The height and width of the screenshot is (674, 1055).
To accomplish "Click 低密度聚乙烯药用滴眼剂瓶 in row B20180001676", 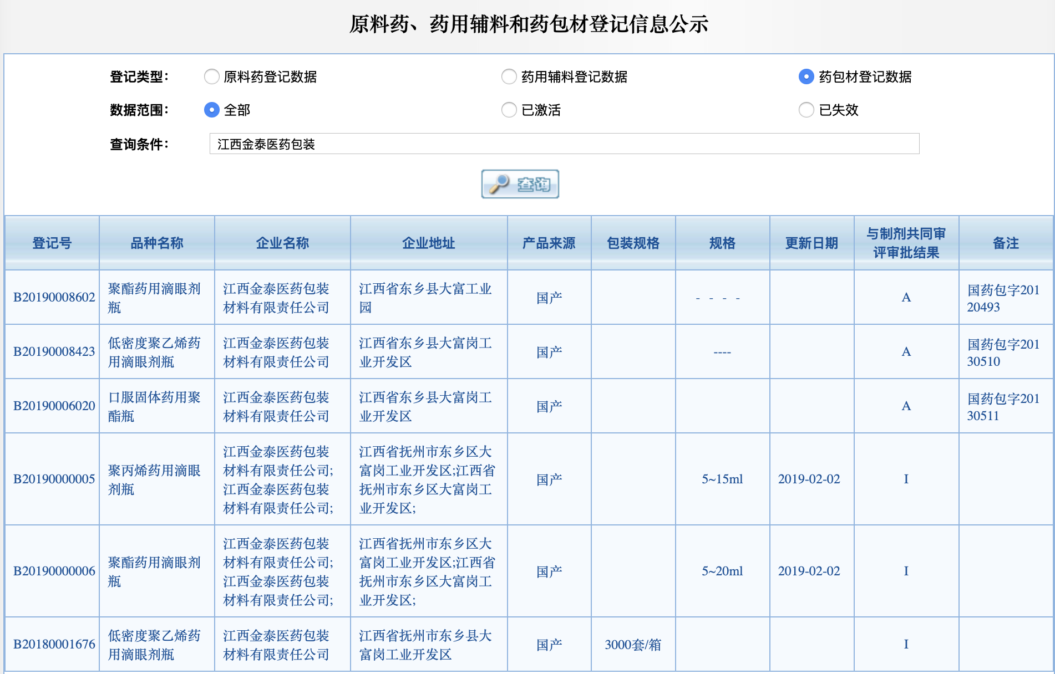I will click(154, 645).
